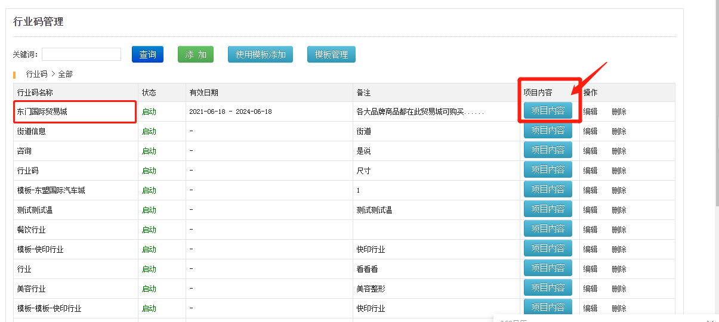Select 全部 in the breadcrumb
This screenshot has height=322, width=719.
[x=65, y=75]
